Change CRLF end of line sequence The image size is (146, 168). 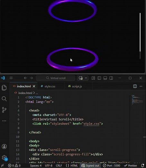[x=59, y=165]
